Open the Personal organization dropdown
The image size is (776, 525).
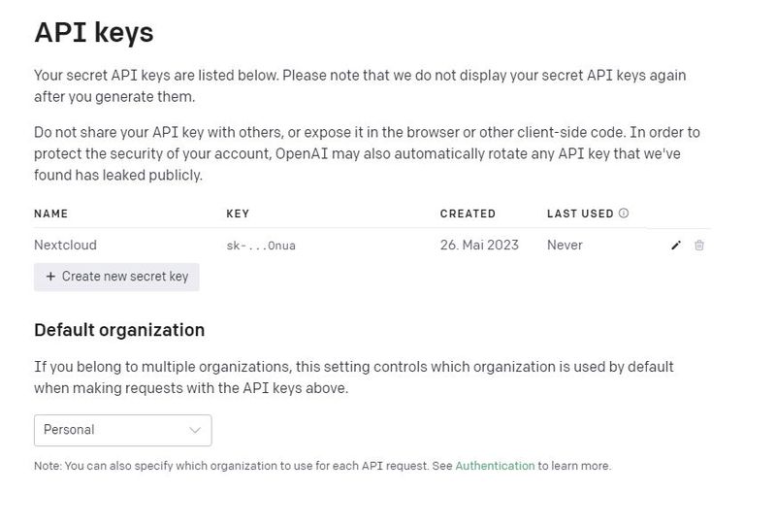[122, 430]
